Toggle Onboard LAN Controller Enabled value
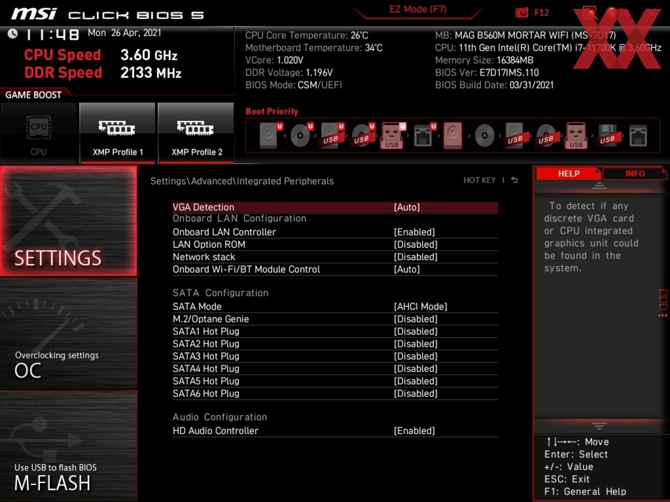 coord(414,232)
